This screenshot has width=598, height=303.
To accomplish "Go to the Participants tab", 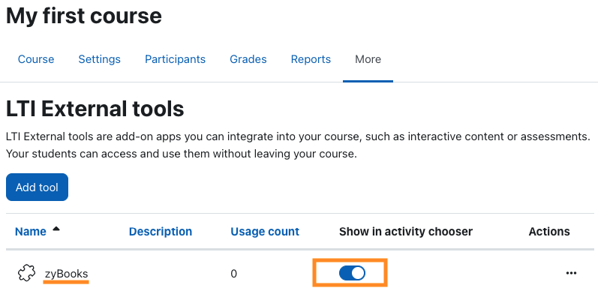I will 175,59.
